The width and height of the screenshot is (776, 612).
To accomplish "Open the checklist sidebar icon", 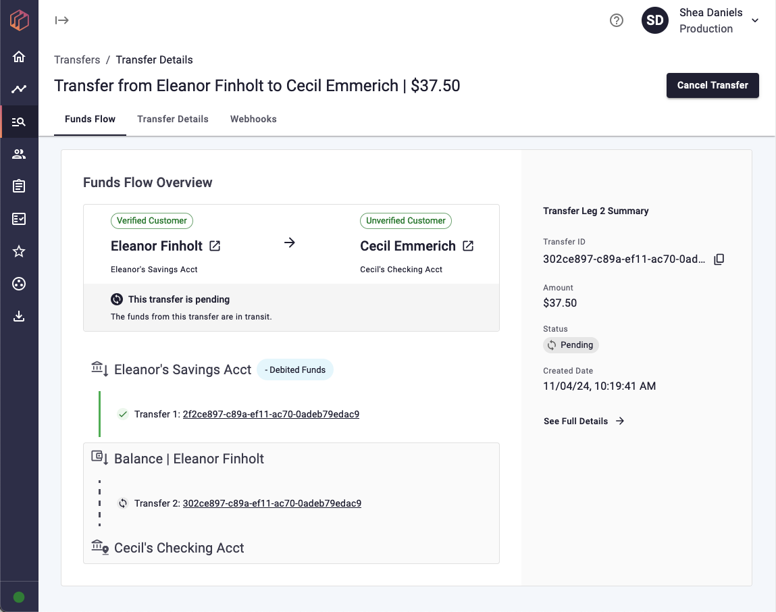I will click(19, 219).
